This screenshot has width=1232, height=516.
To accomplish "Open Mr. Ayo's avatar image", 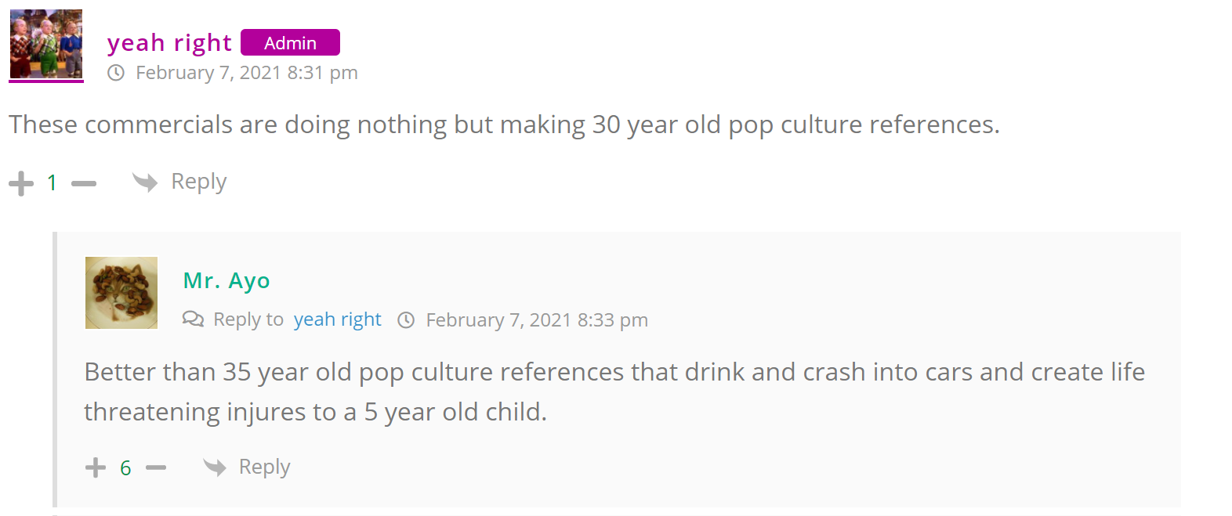I will (121, 293).
